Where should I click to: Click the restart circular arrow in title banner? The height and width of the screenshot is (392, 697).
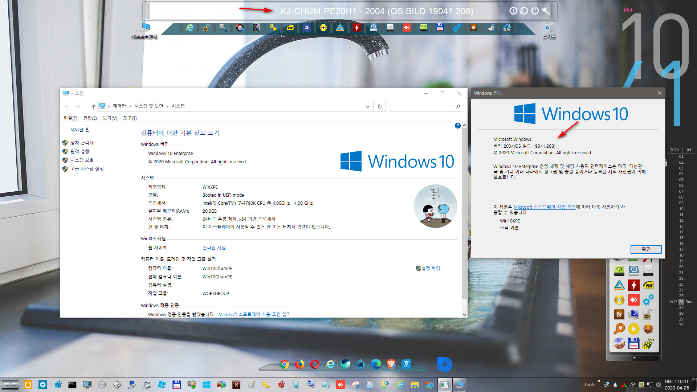524,11
